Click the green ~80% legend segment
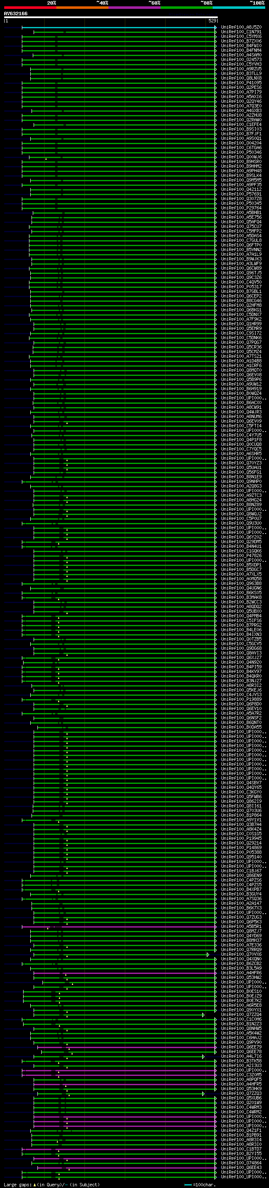This screenshot has height=1188, width=269. click(x=187, y=8)
